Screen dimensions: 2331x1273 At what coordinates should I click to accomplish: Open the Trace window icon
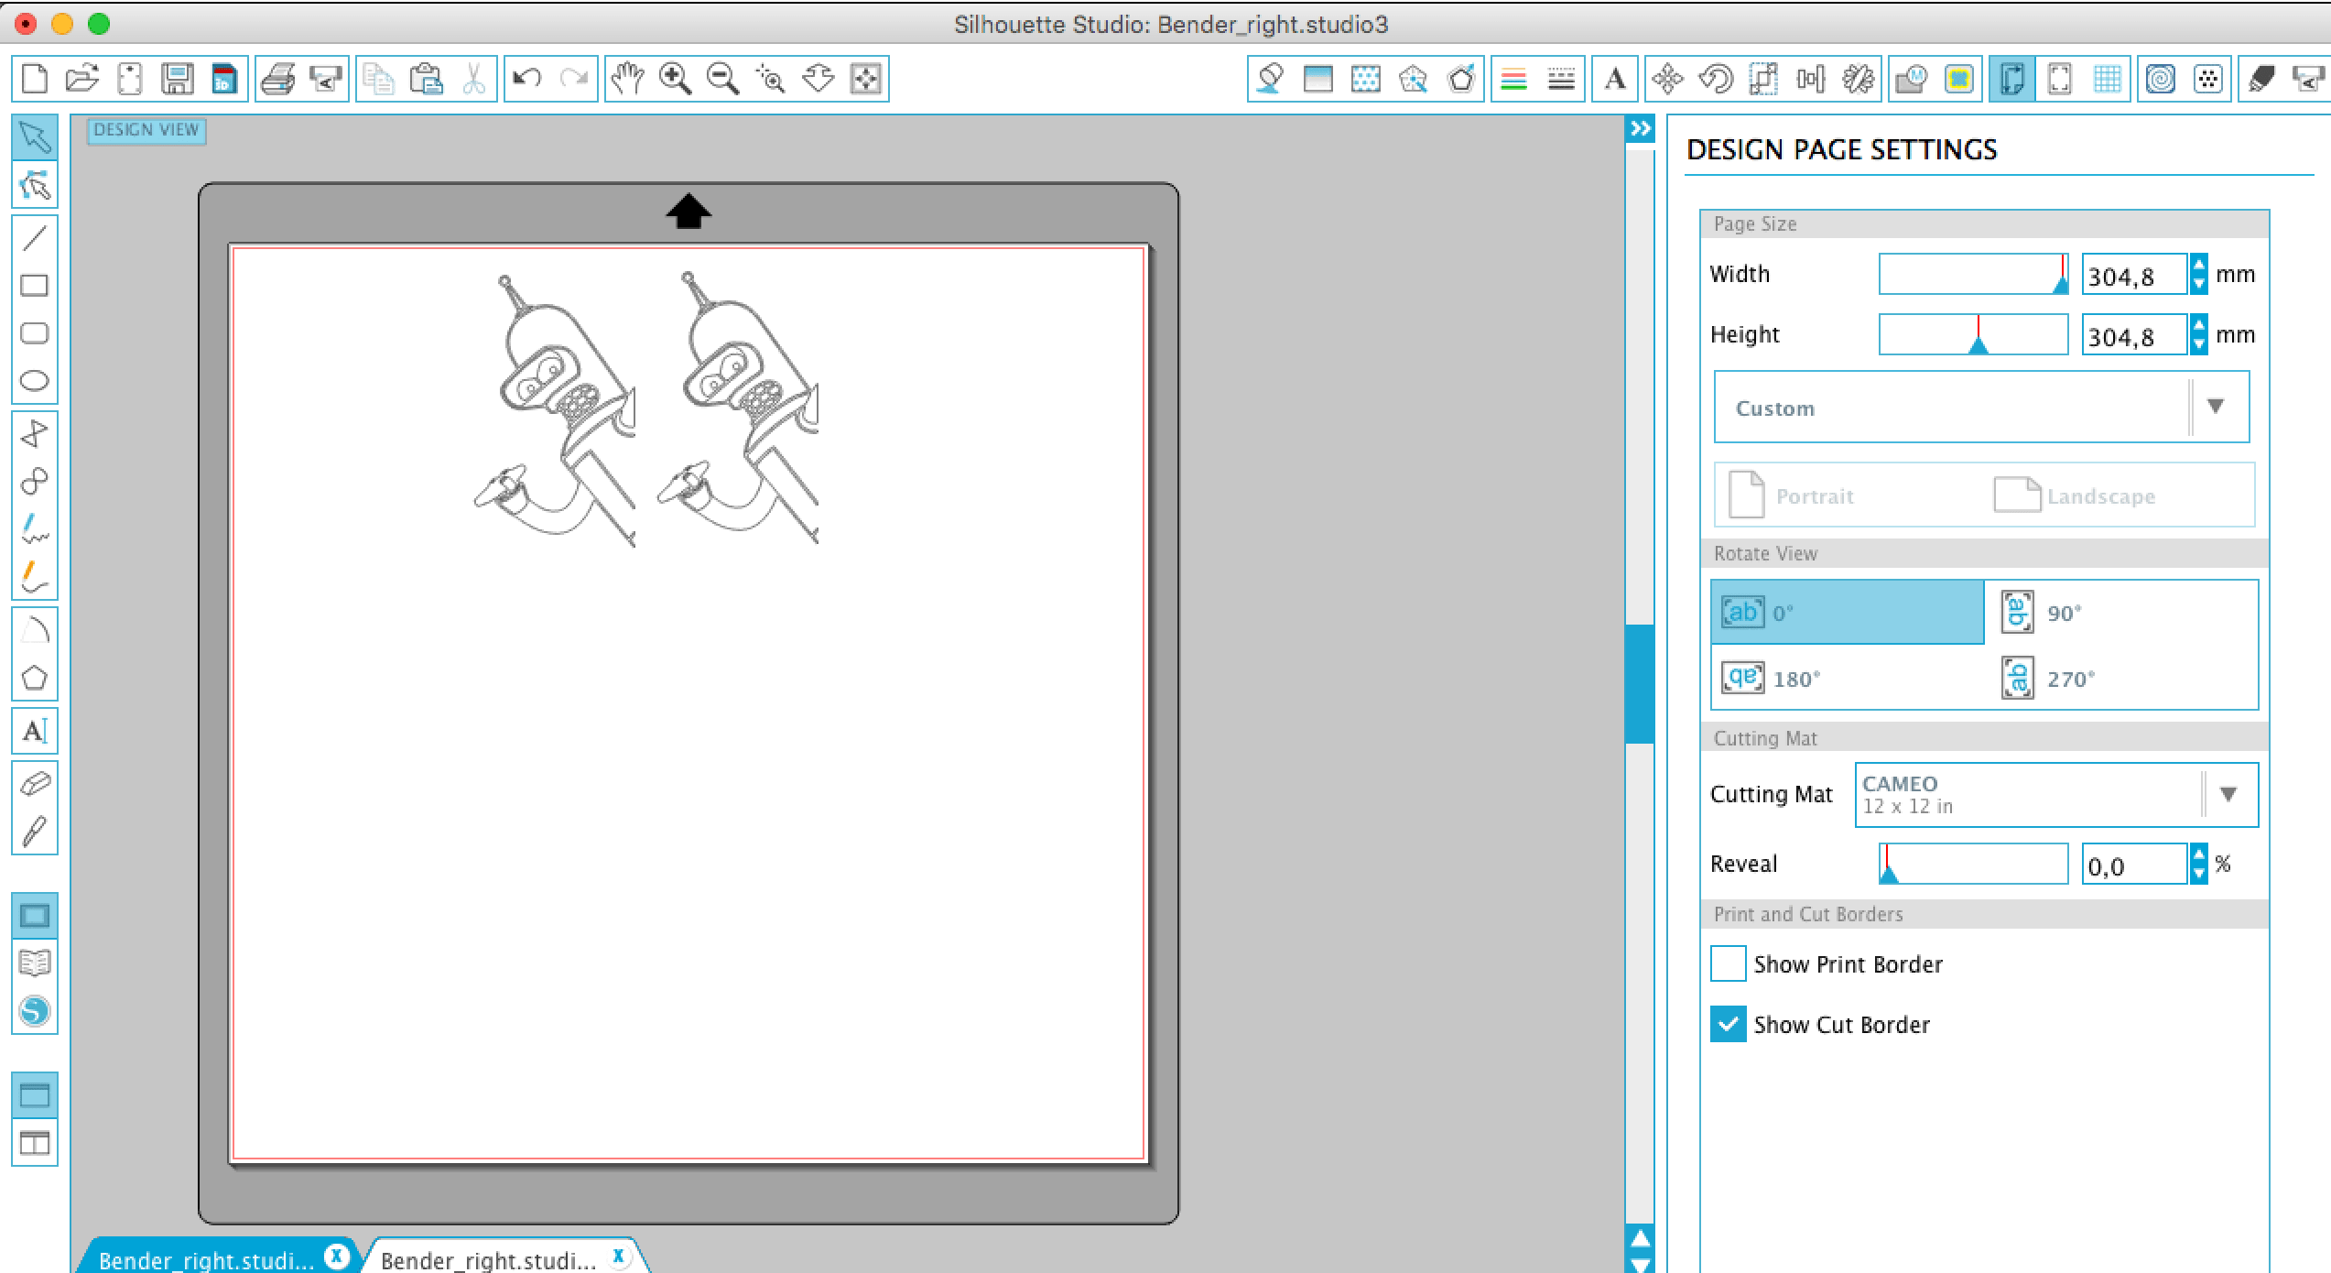(1959, 79)
